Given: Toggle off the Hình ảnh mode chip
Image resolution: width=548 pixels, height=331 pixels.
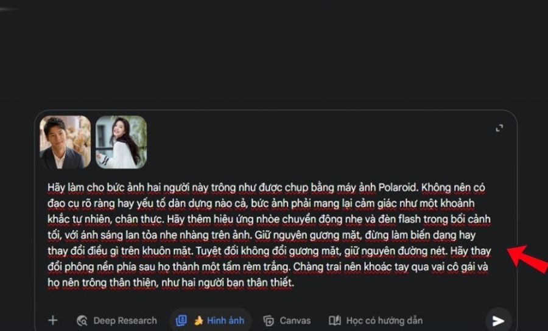Looking at the screenshot, I should click(211, 320).
